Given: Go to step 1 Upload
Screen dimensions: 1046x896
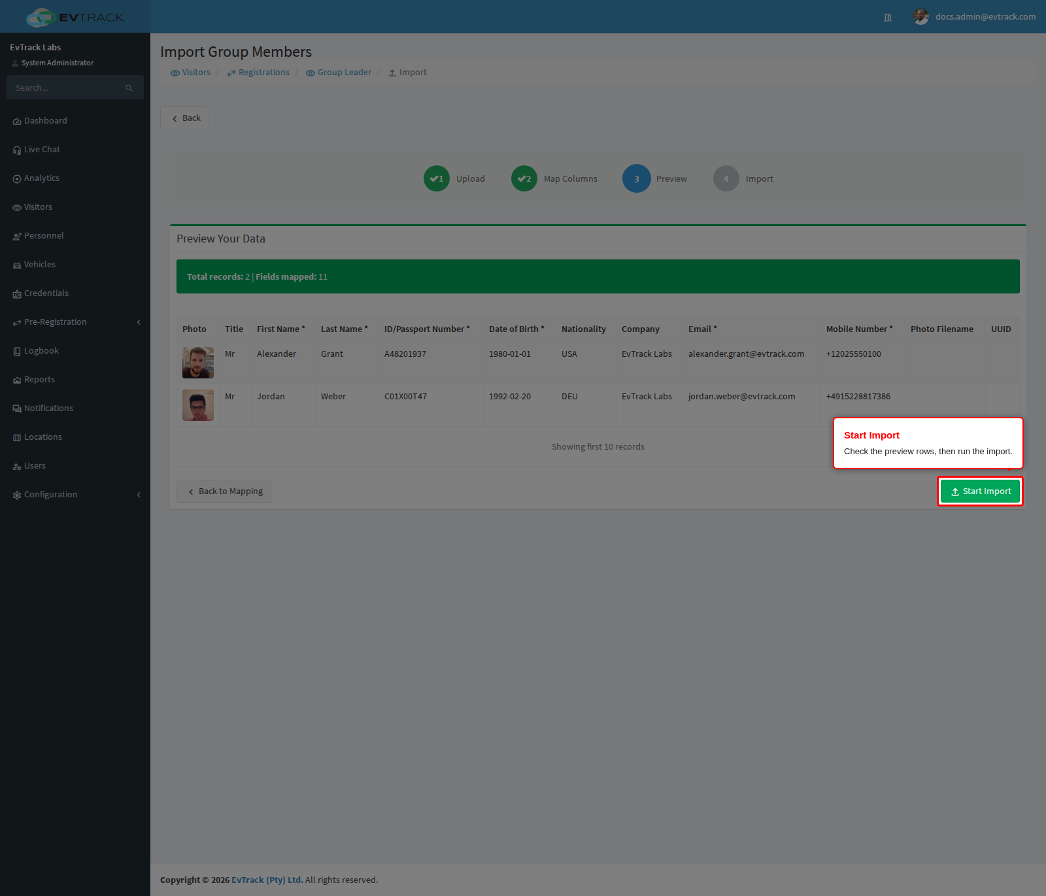Looking at the screenshot, I should pyautogui.click(x=454, y=178).
